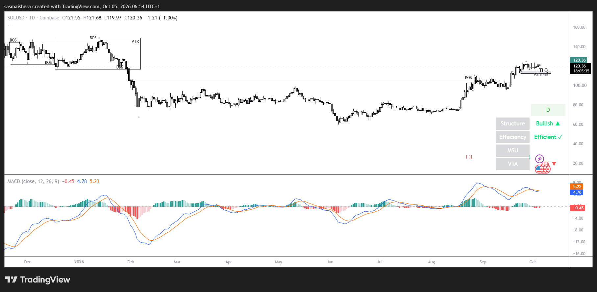This screenshot has width=597, height=292.
Task: Click the red -0.45 histogram value label
Action: pos(578,208)
